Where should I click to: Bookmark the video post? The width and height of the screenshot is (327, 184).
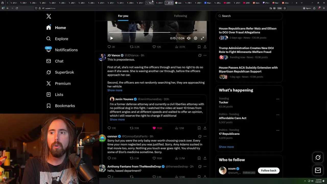pyautogui.click(x=199, y=47)
